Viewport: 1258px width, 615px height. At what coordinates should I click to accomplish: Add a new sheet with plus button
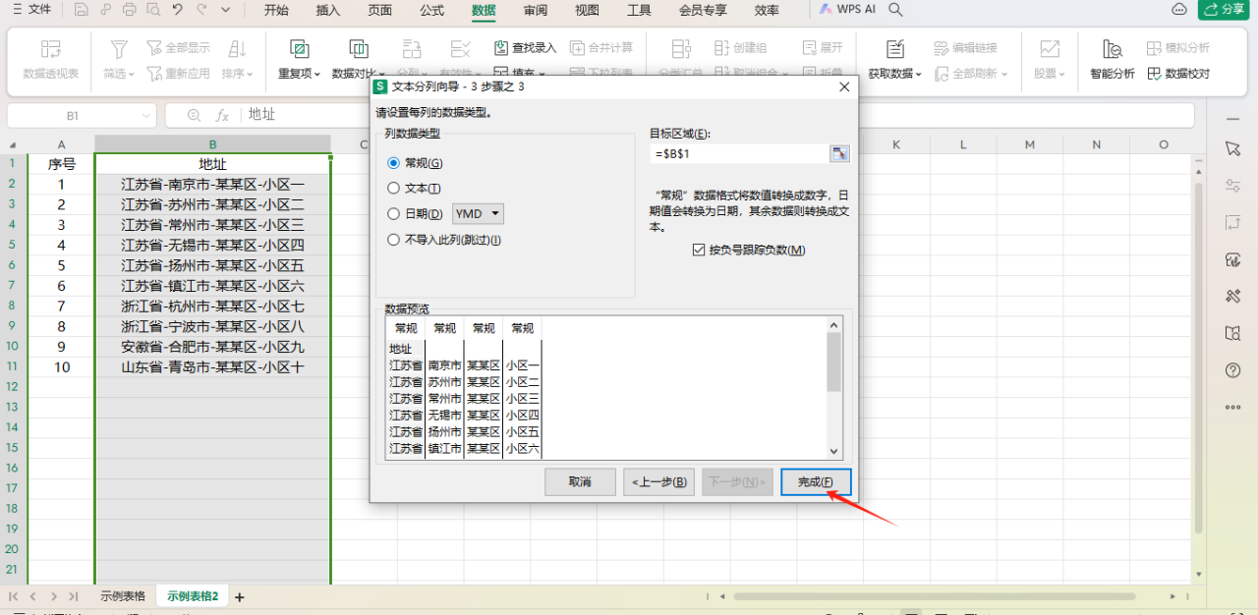tap(239, 596)
